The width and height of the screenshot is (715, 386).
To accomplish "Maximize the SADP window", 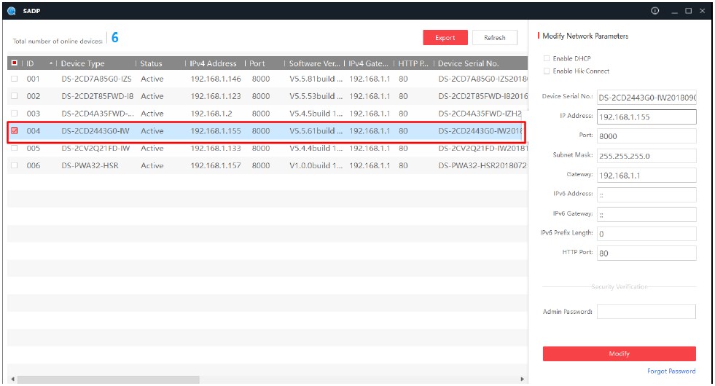I will tap(688, 11).
